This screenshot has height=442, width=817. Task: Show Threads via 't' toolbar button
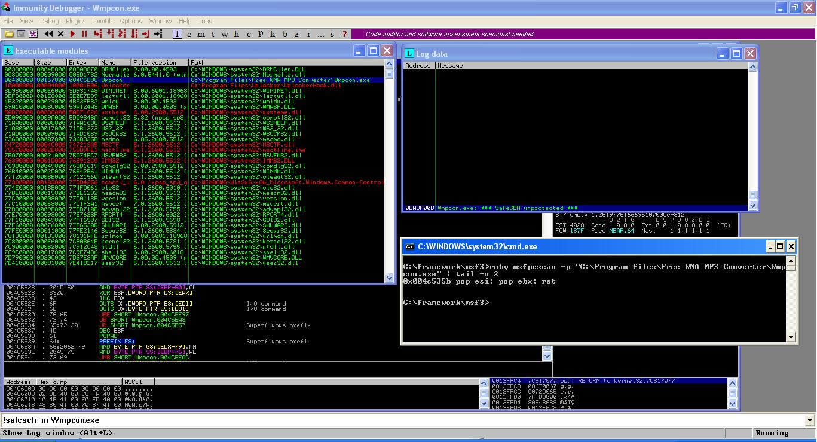[213, 34]
